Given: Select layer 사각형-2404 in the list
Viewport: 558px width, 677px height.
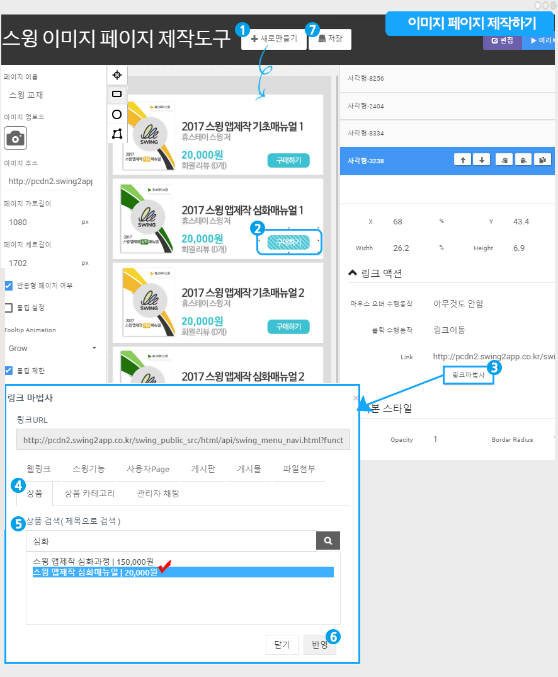Looking at the screenshot, I should pos(447,106).
